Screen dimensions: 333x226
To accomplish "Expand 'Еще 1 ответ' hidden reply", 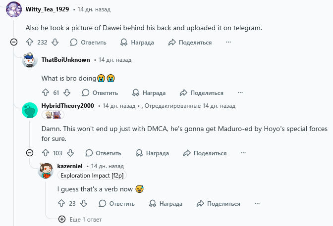I will [x=80, y=219].
